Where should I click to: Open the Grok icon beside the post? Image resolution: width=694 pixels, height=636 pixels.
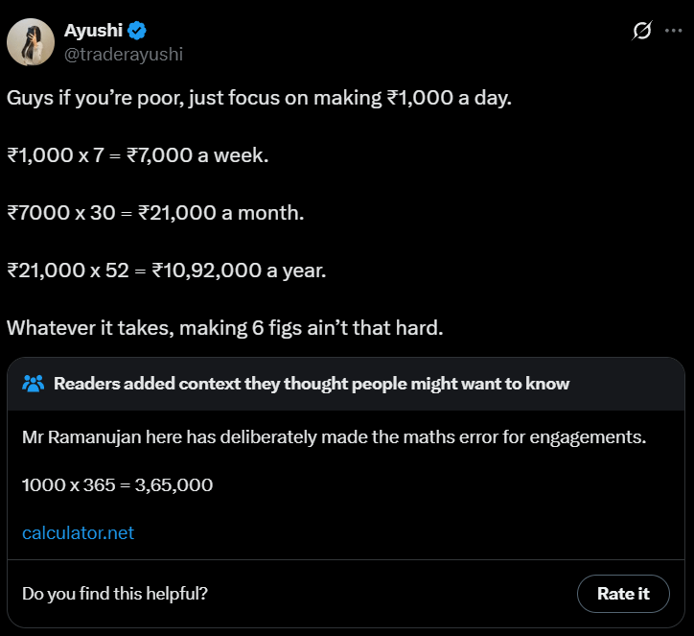pos(642,32)
